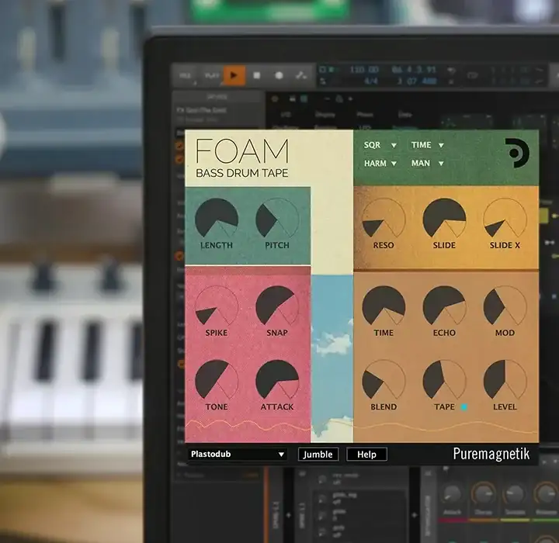The width and height of the screenshot is (559, 543).
Task: Click the Attack knob in DAW device panel
Action: [452, 495]
